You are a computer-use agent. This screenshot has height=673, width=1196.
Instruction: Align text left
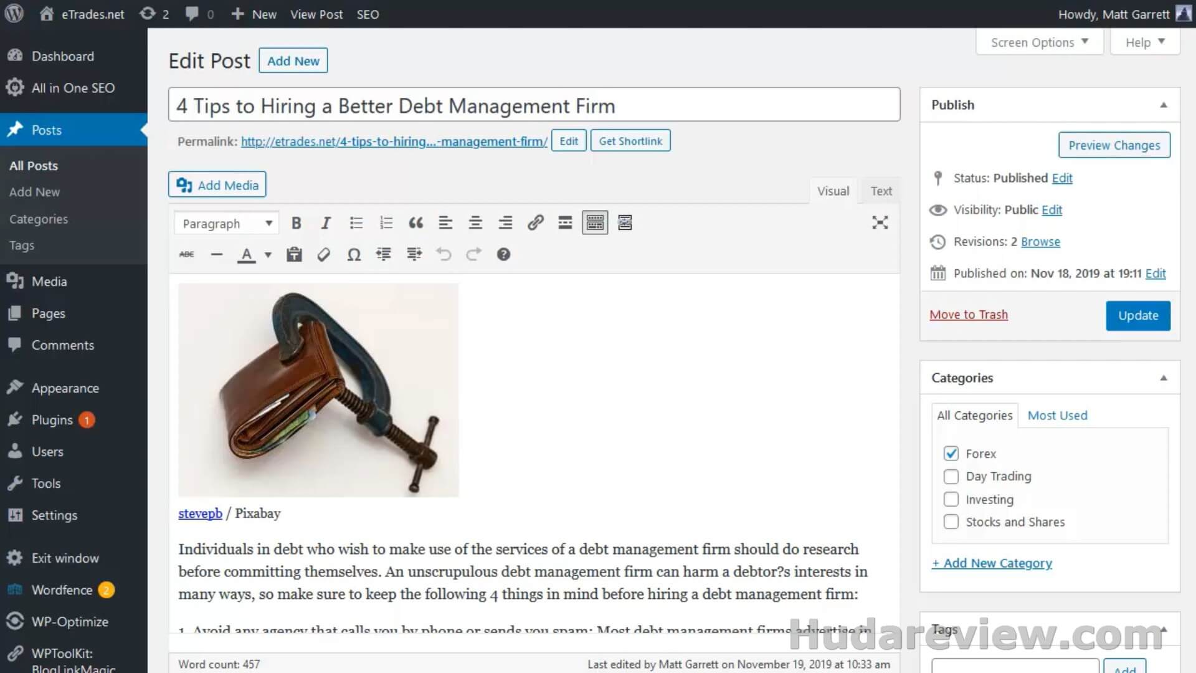(x=445, y=223)
